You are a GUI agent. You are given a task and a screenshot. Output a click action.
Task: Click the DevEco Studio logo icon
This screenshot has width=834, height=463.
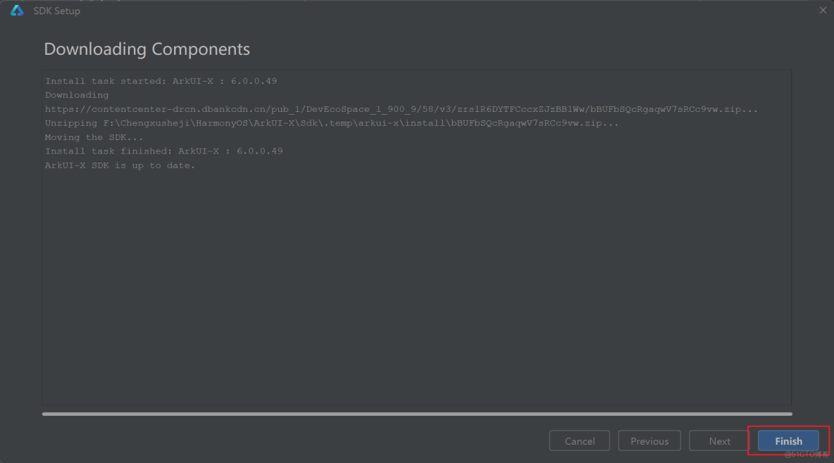(x=17, y=11)
